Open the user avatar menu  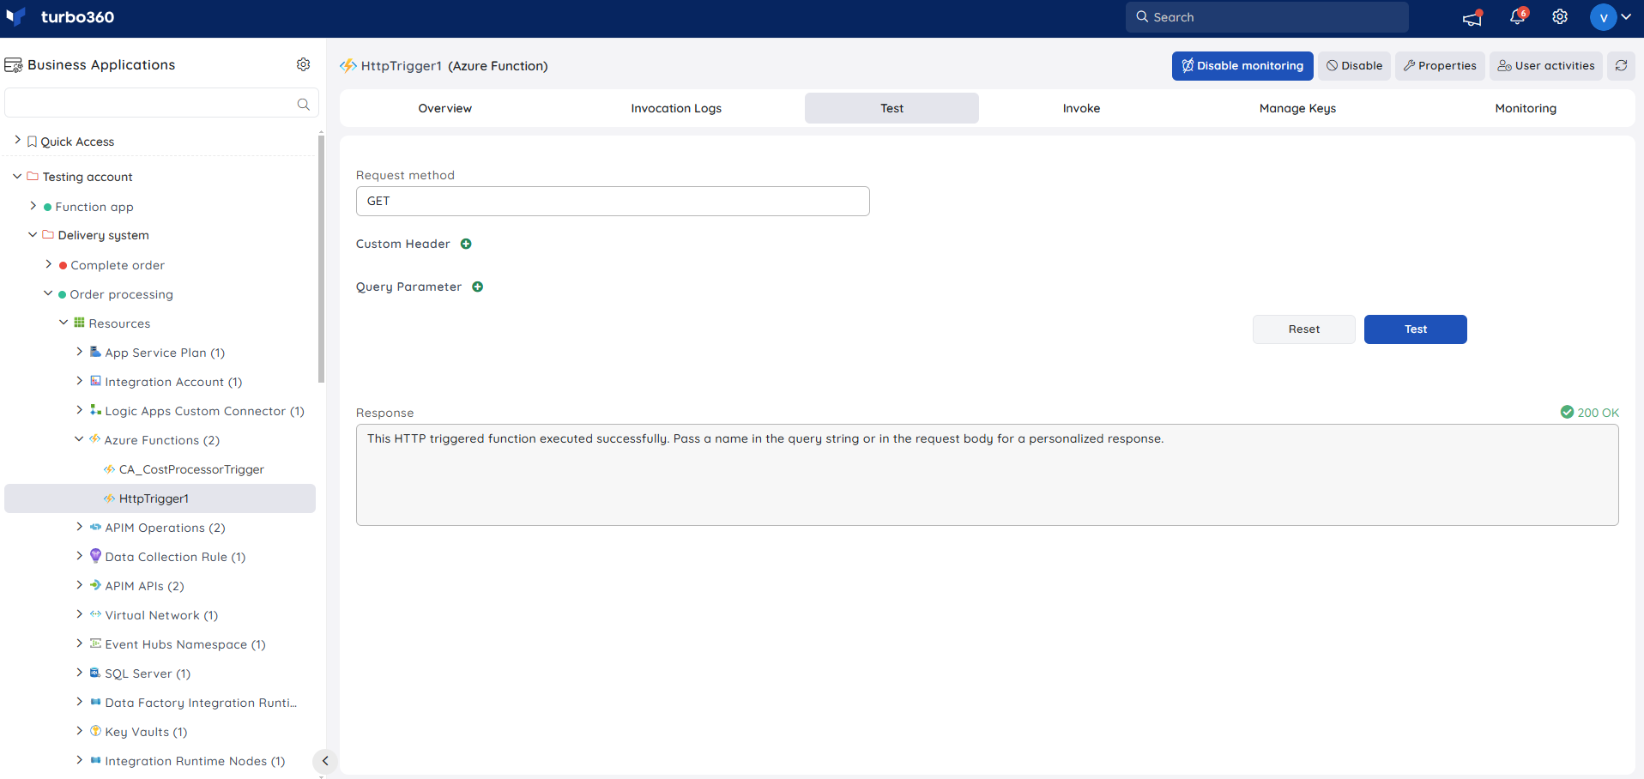(1603, 17)
